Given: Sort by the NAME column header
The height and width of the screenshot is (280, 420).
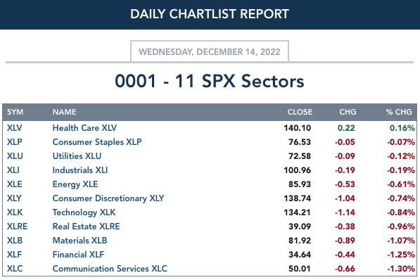Looking at the screenshot, I should 64,112.
